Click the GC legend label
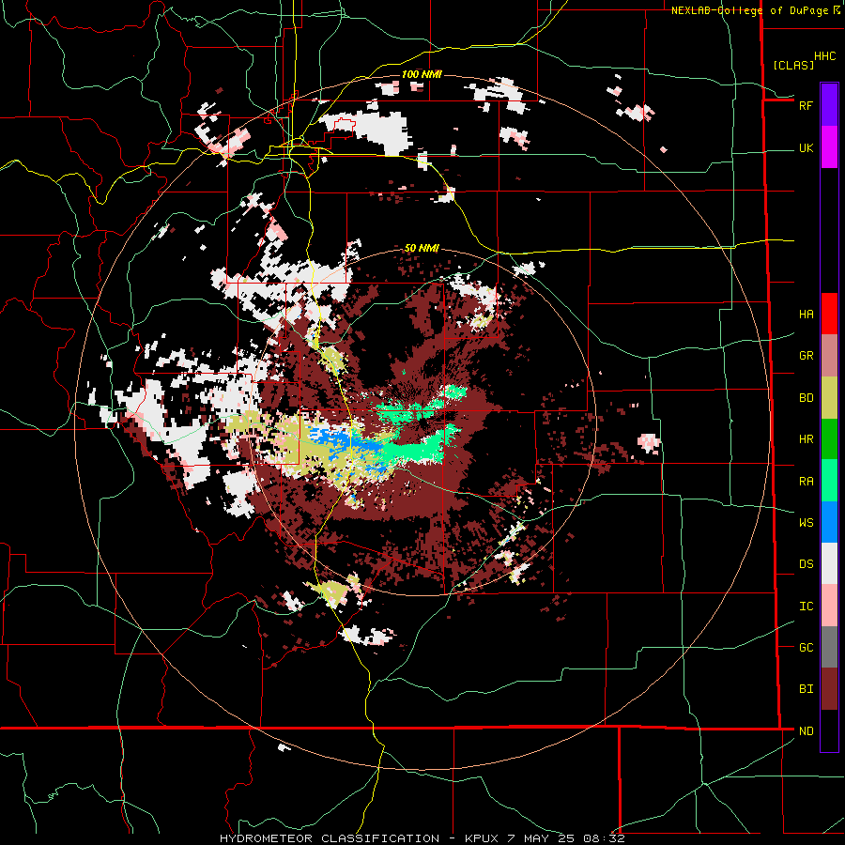845x845 pixels. 806,648
